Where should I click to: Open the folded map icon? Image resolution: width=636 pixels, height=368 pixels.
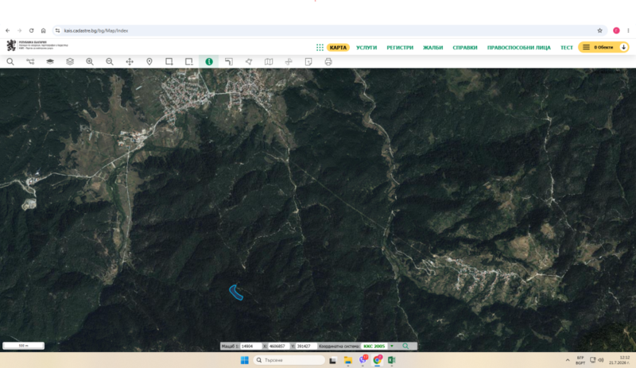[269, 62]
